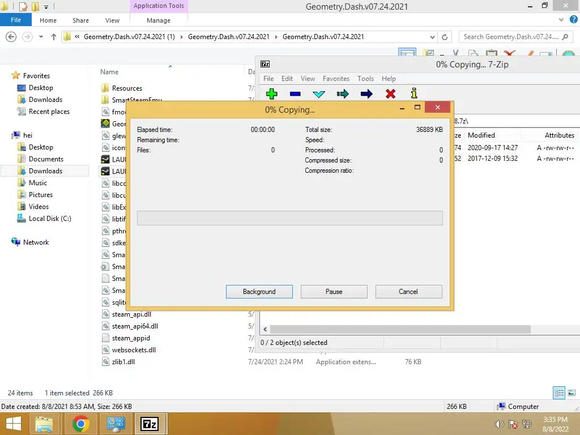The width and height of the screenshot is (580, 435).
Task: Pause the copying operation
Action: tap(334, 292)
